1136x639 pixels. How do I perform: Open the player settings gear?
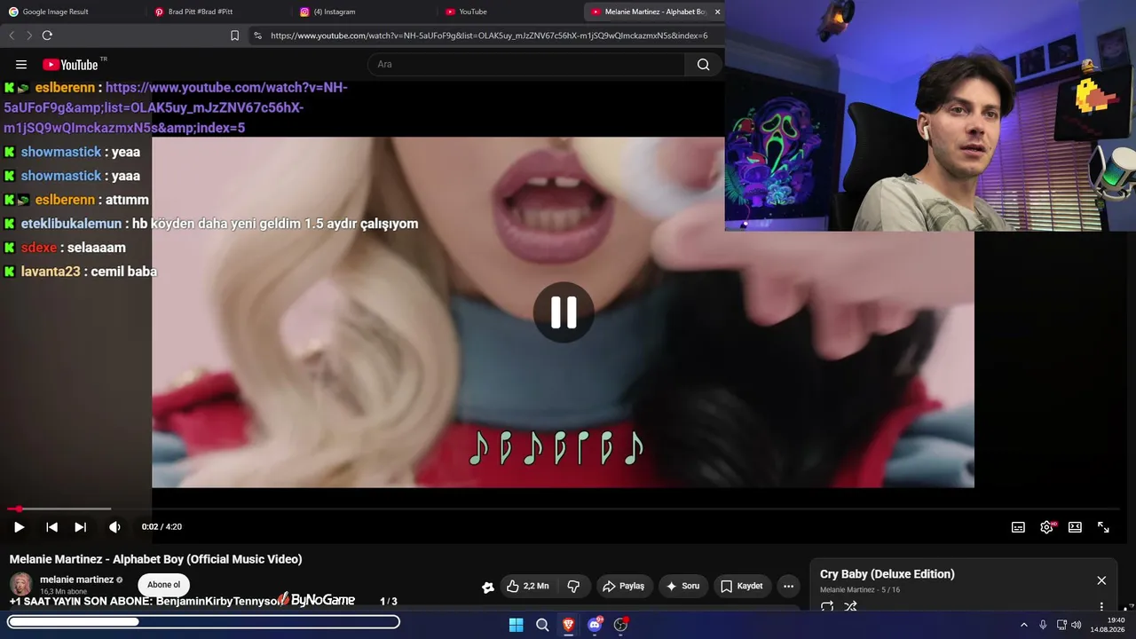click(1047, 527)
